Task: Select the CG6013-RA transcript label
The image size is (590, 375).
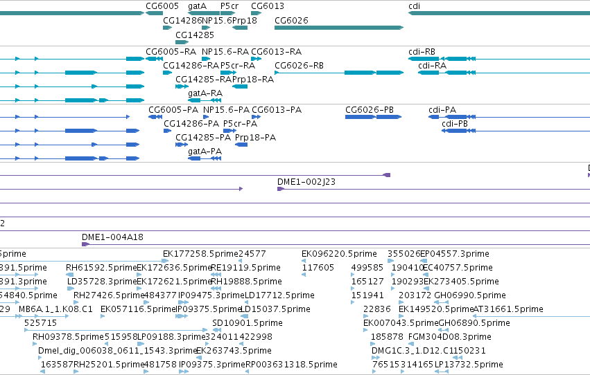Action: (276, 51)
